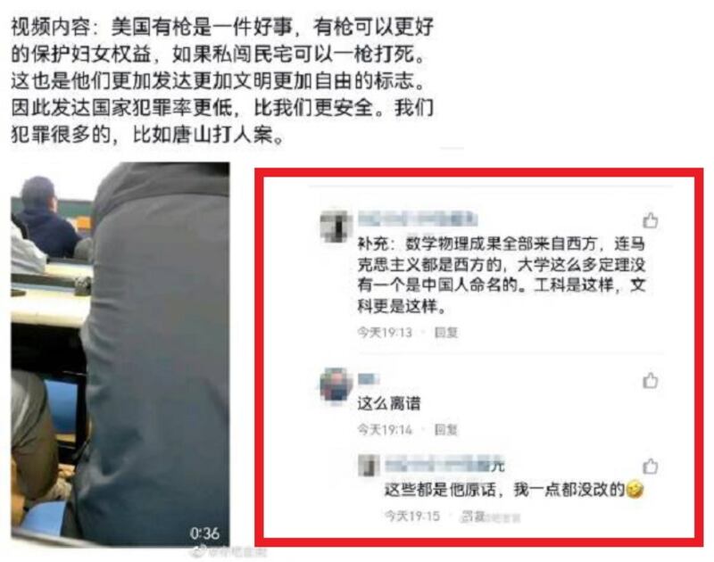Viewport: 714px width, 562px height.
Task: Open first commenter's pixelated avatar
Action: pos(336,226)
